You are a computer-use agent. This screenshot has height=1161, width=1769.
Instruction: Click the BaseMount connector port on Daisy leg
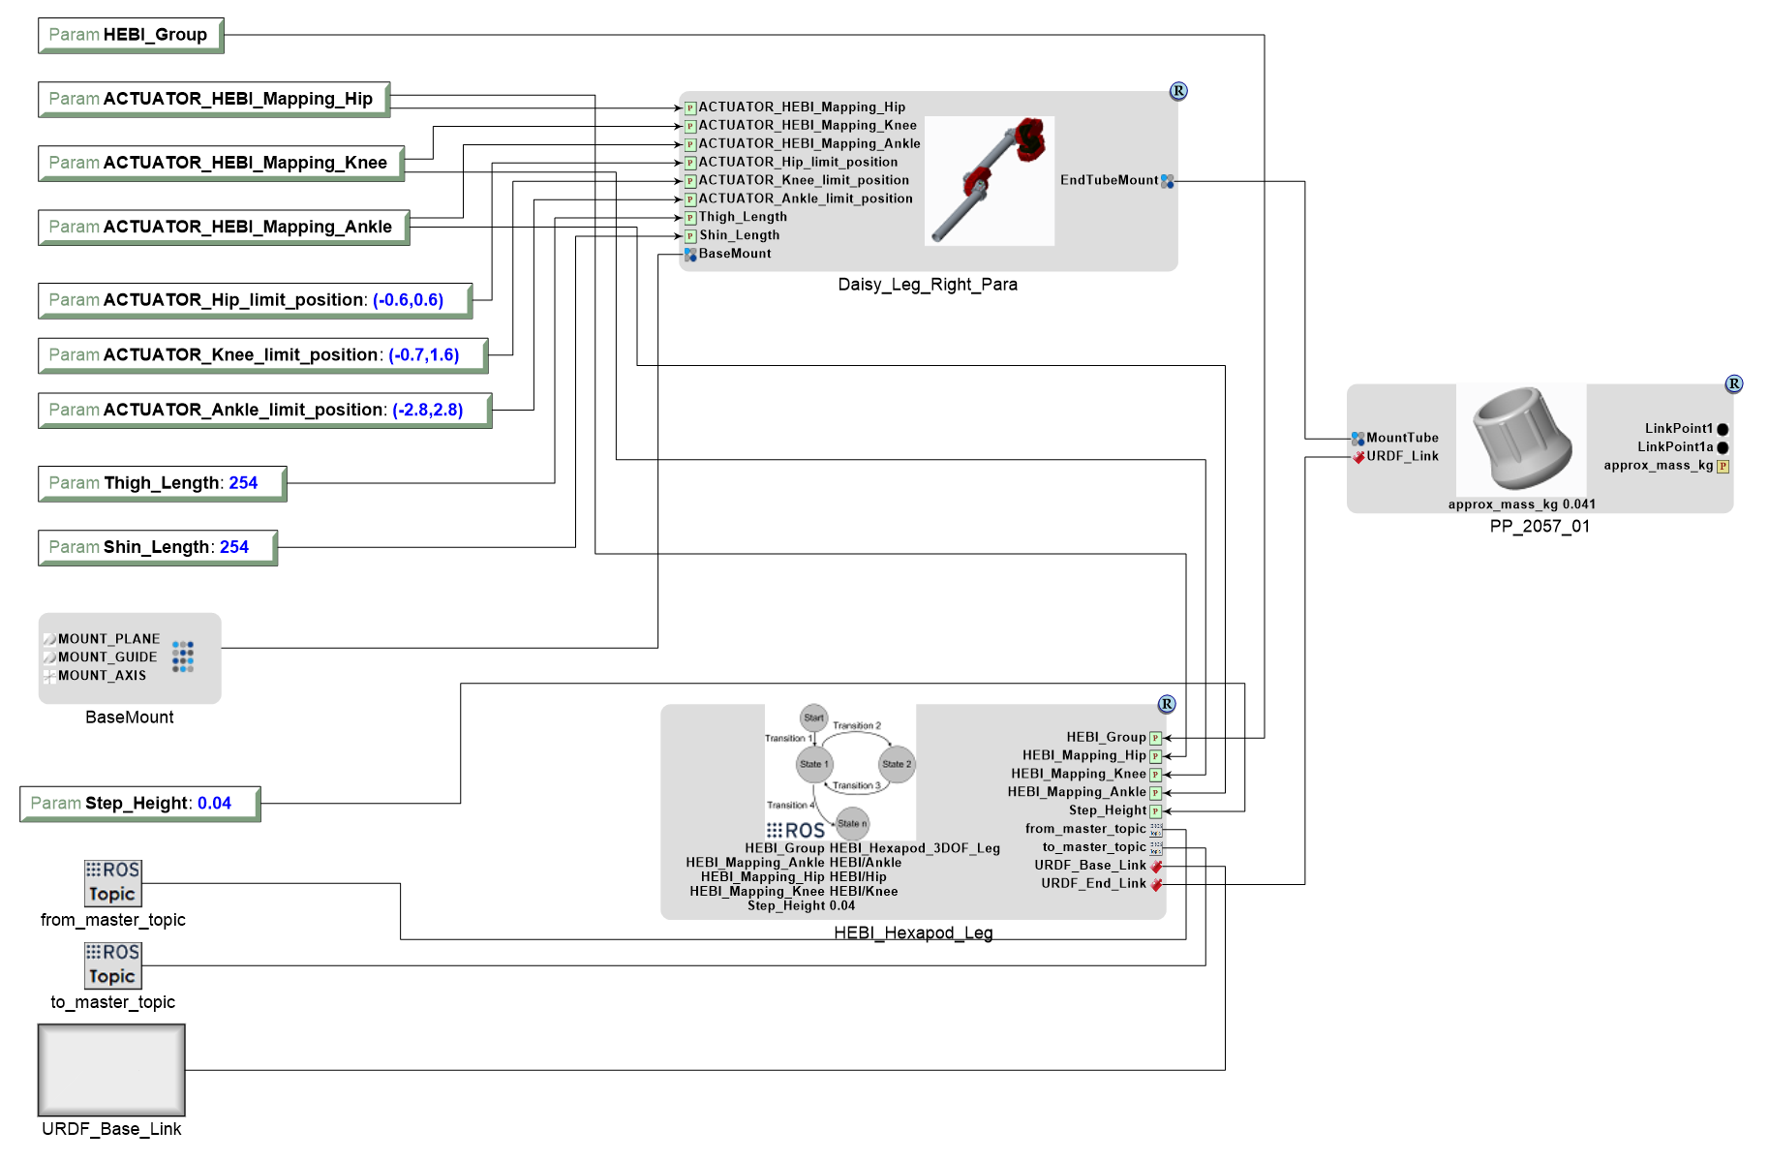coord(690,255)
